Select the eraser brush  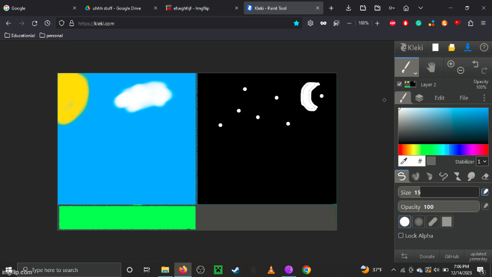485,176
